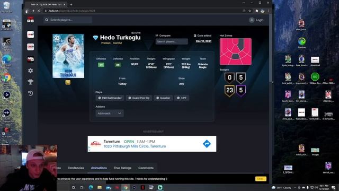Close the 2KDB browser tab

[x=64, y=4]
